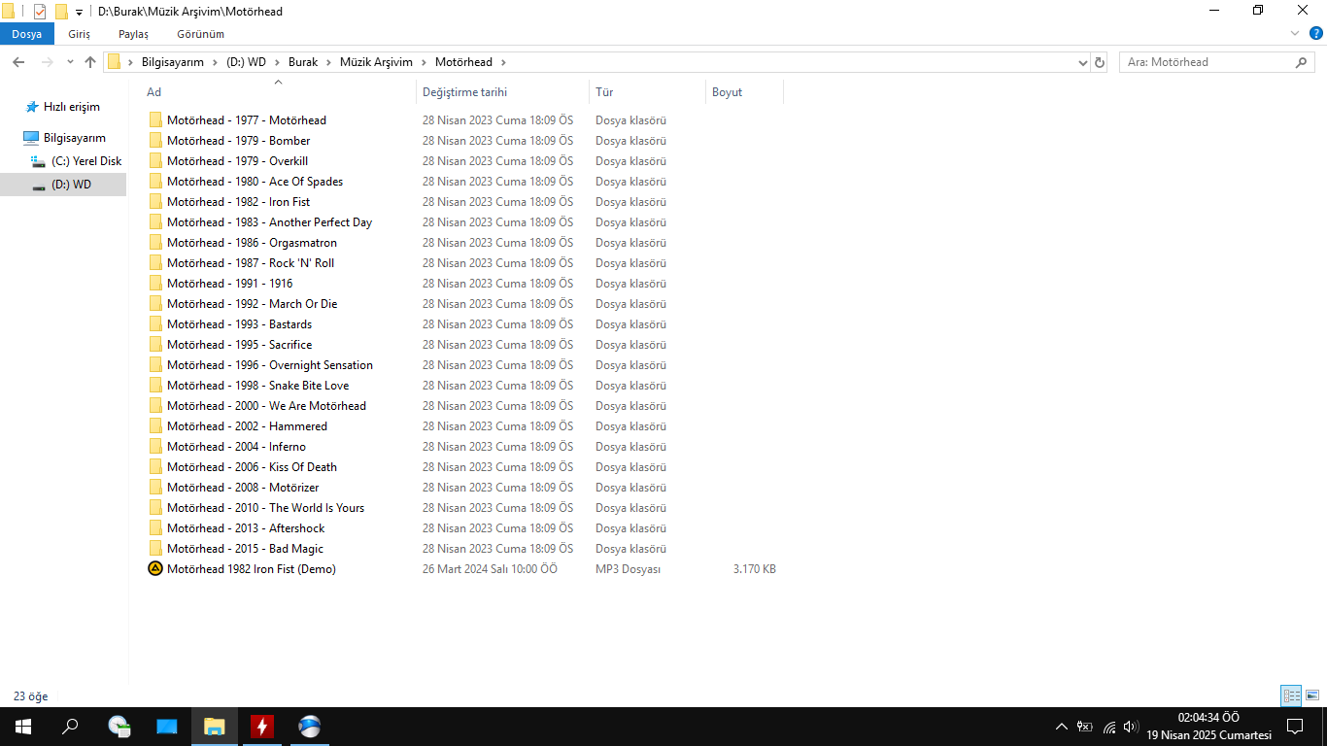Viewport: 1327px width, 746px height.
Task: Expand chevron after Motörhead in breadcrumb
Action: [x=503, y=62]
